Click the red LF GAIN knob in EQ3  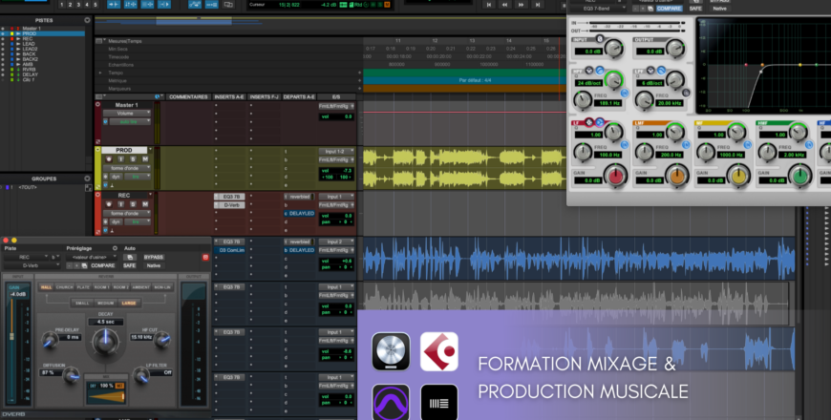(616, 176)
